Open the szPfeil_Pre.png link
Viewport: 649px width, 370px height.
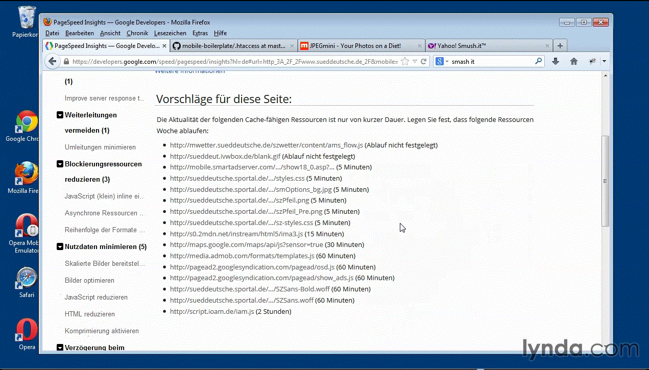pyautogui.click(x=246, y=211)
